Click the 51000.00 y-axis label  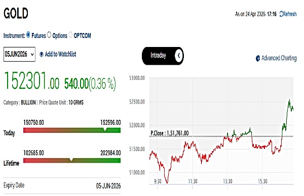point(137,172)
